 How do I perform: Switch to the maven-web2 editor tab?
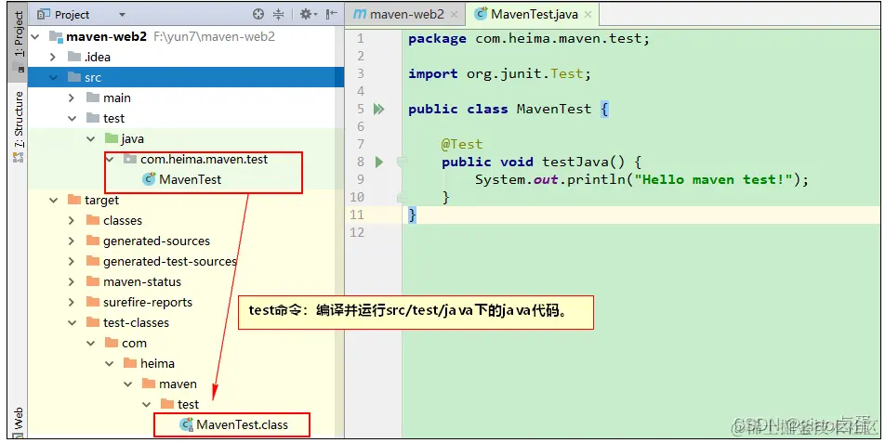(406, 15)
